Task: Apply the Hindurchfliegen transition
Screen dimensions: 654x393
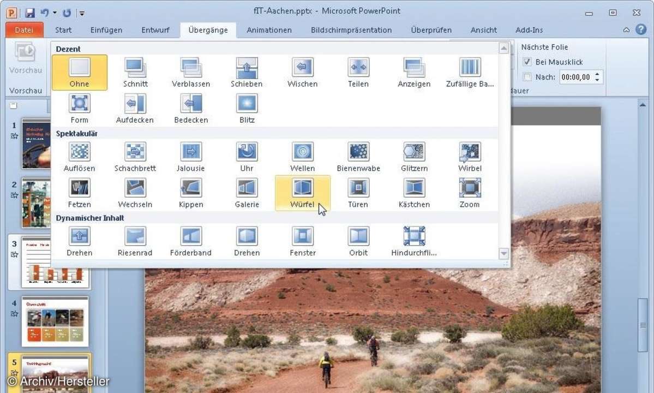Action: click(x=414, y=242)
